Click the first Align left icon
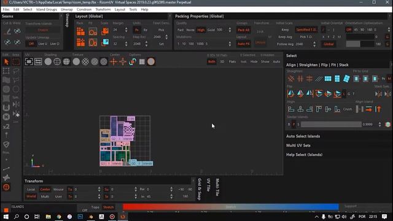This screenshot has height=221, width=393. click(x=291, y=109)
